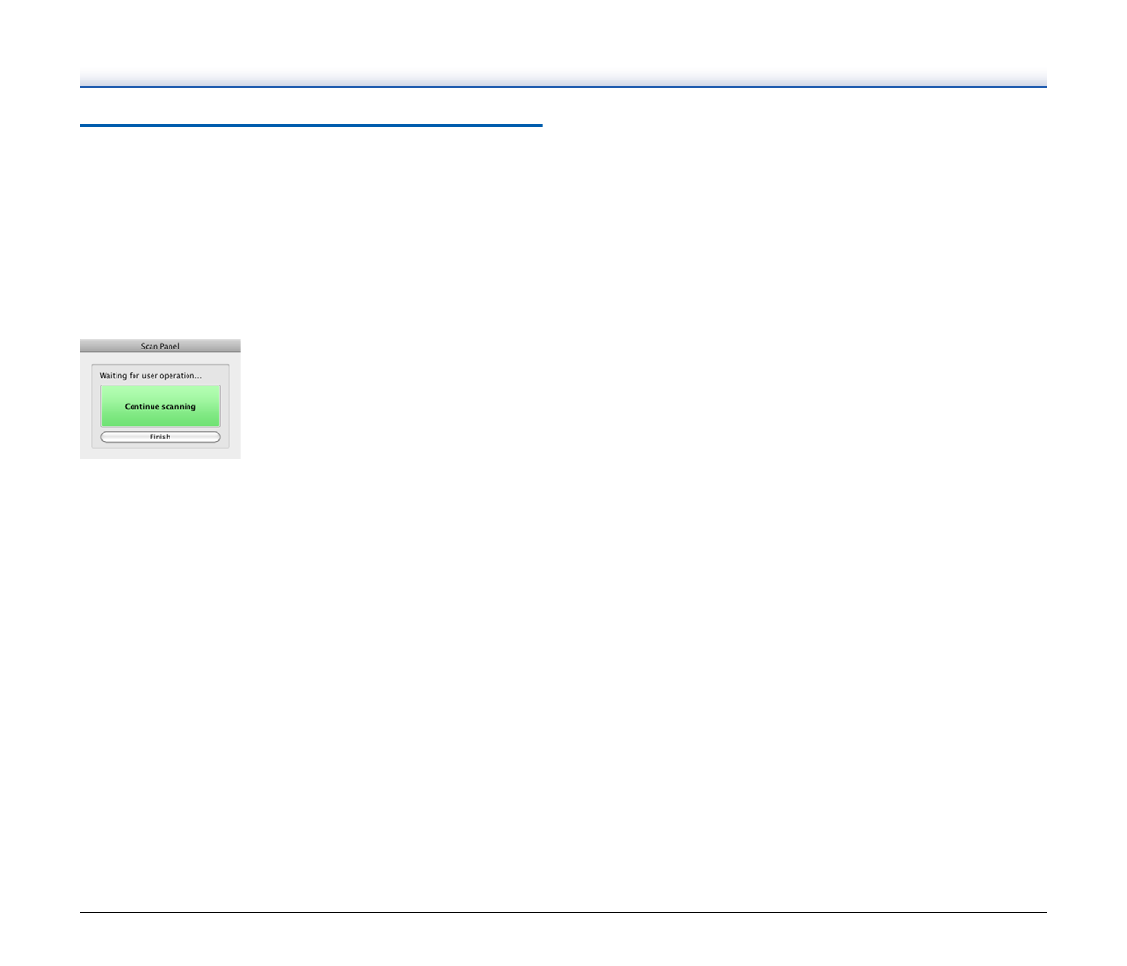1127x966 pixels.
Task: Click the word 'Waiting' in the status message
Action: point(114,376)
